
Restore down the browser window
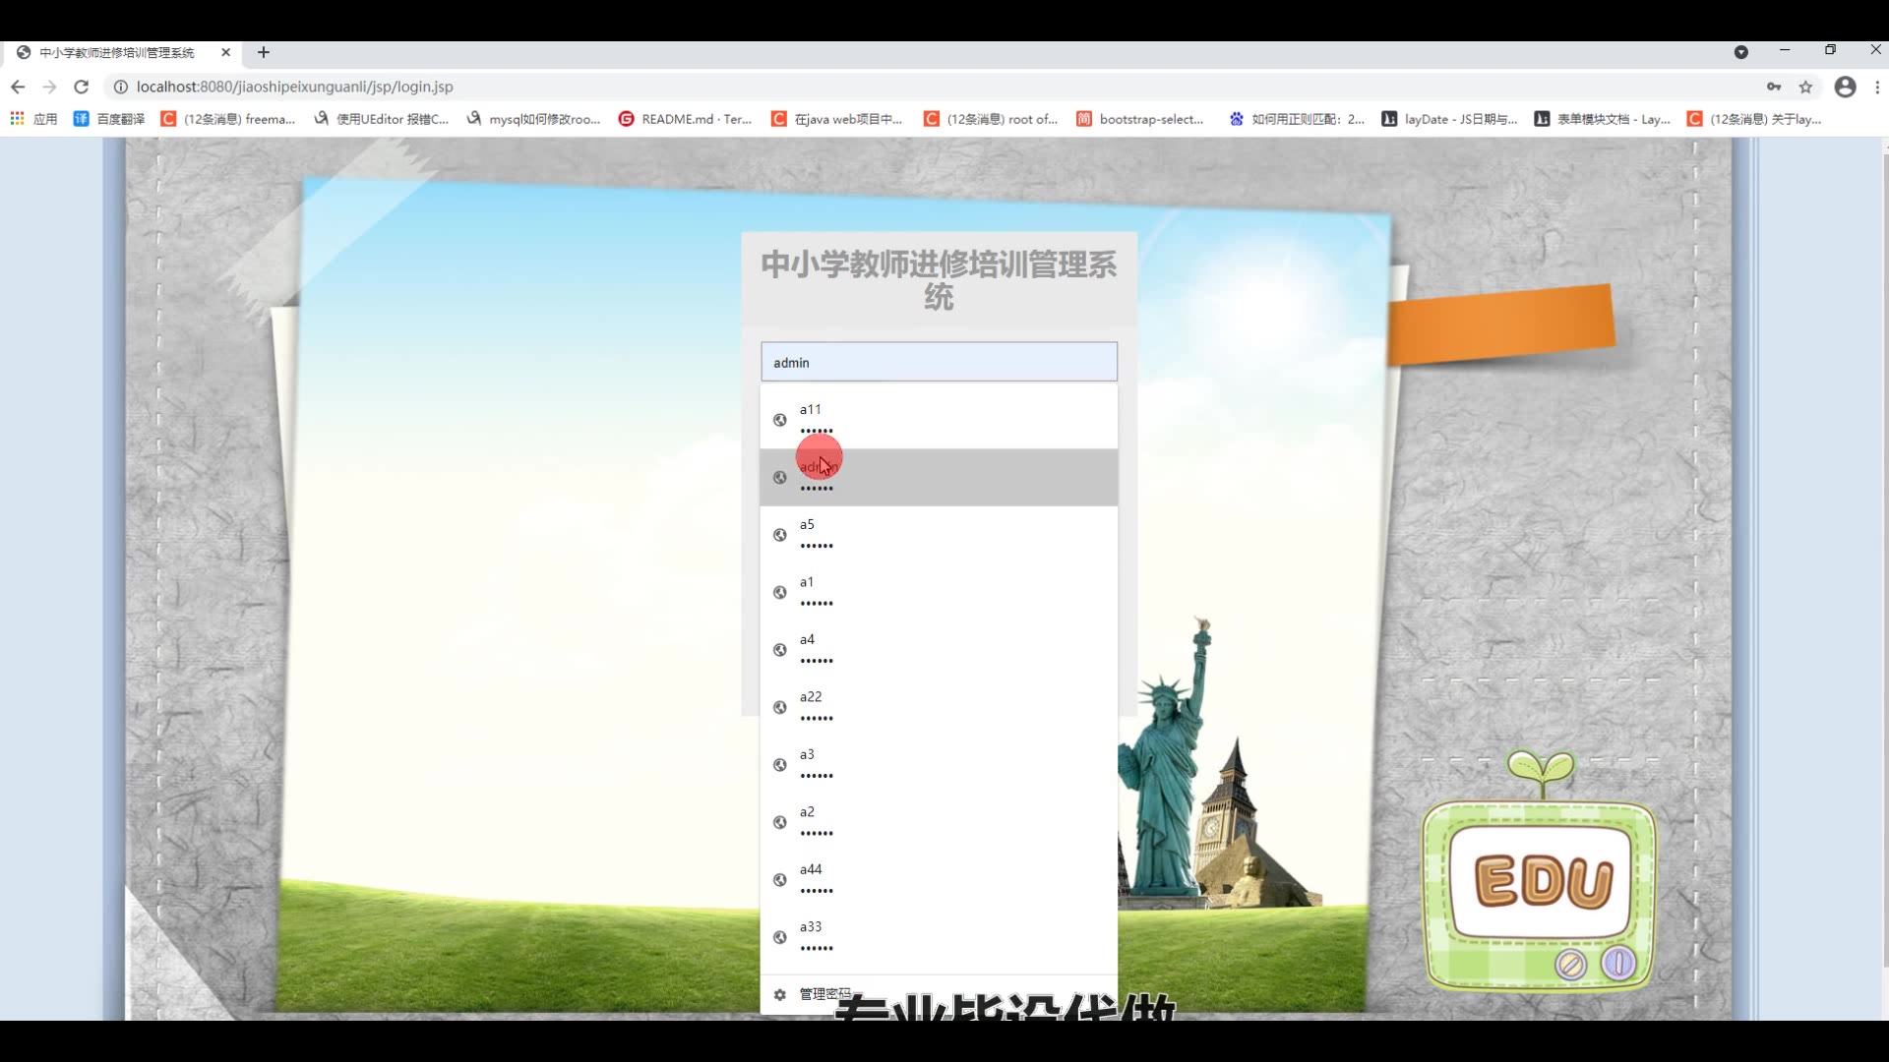[1830, 50]
